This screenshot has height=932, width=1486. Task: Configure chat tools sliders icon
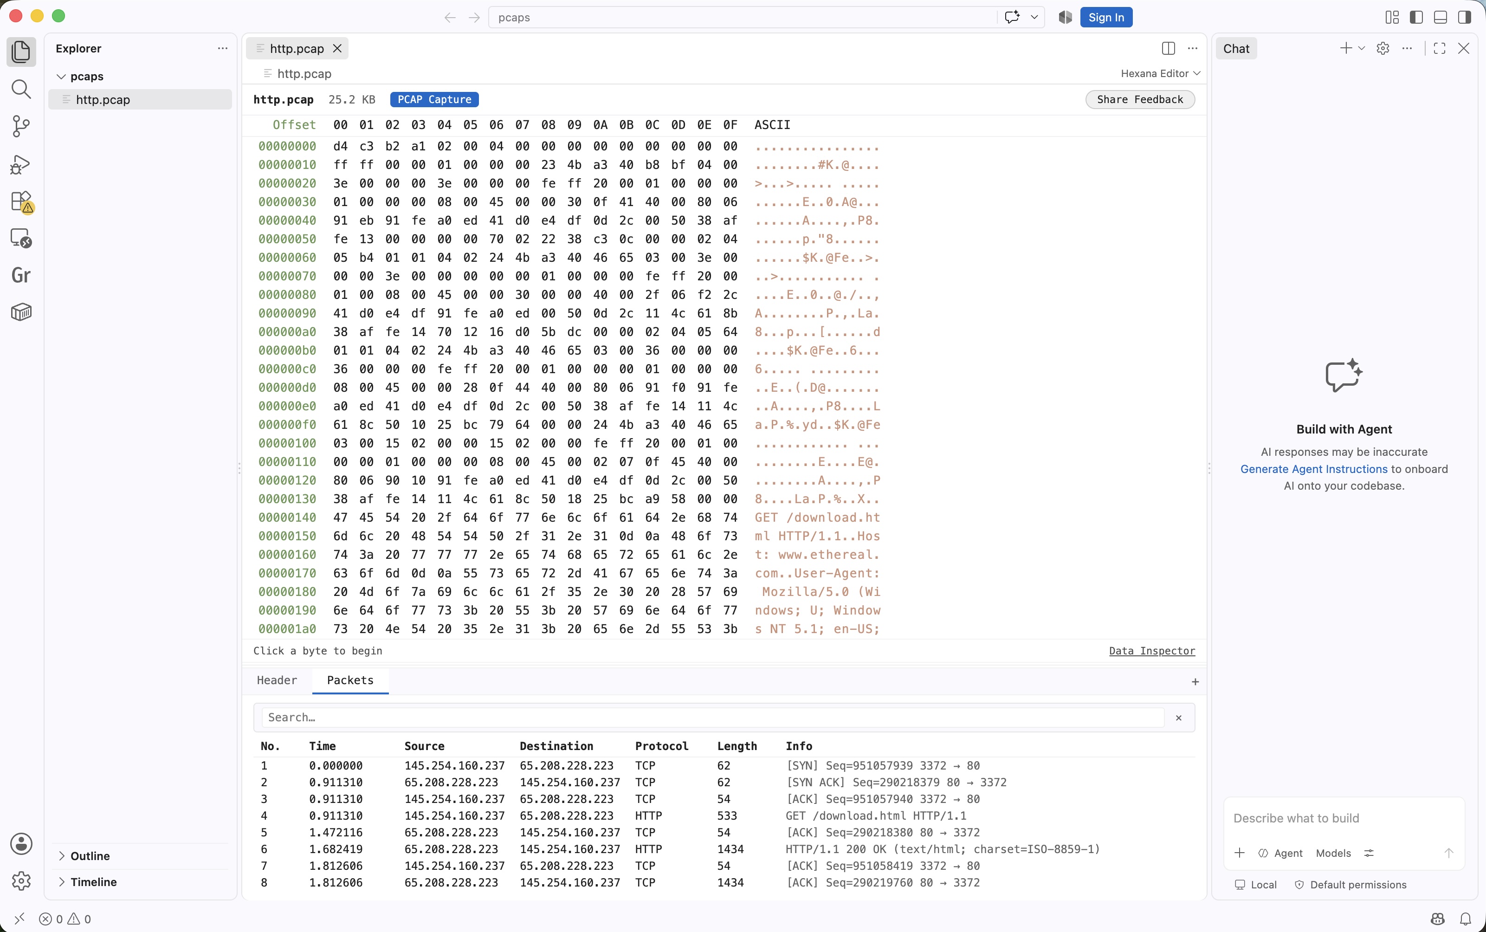[1369, 853]
